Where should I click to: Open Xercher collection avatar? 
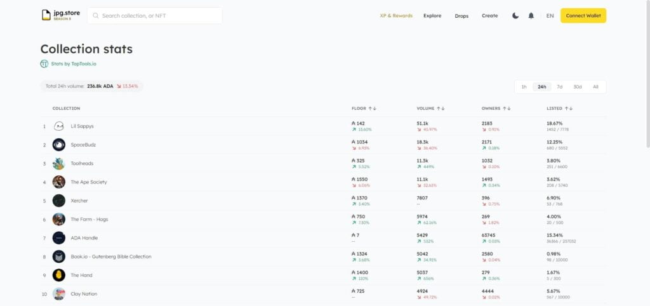pos(59,201)
